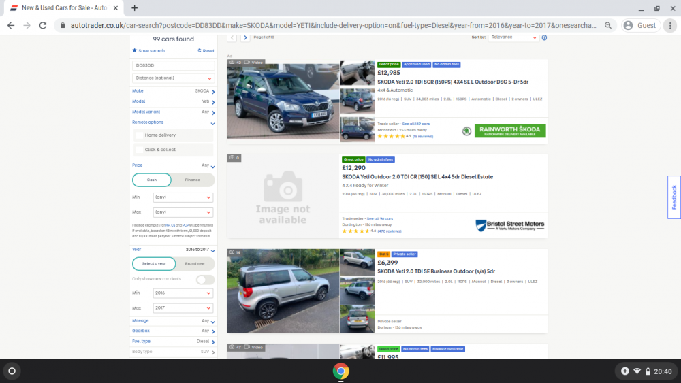
Task: Open the blue Yeti main photo
Action: click(283, 100)
